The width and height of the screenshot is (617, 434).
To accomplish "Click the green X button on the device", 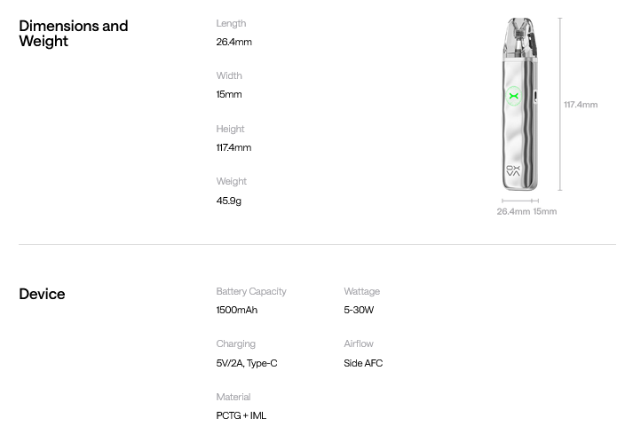I will click(513, 96).
